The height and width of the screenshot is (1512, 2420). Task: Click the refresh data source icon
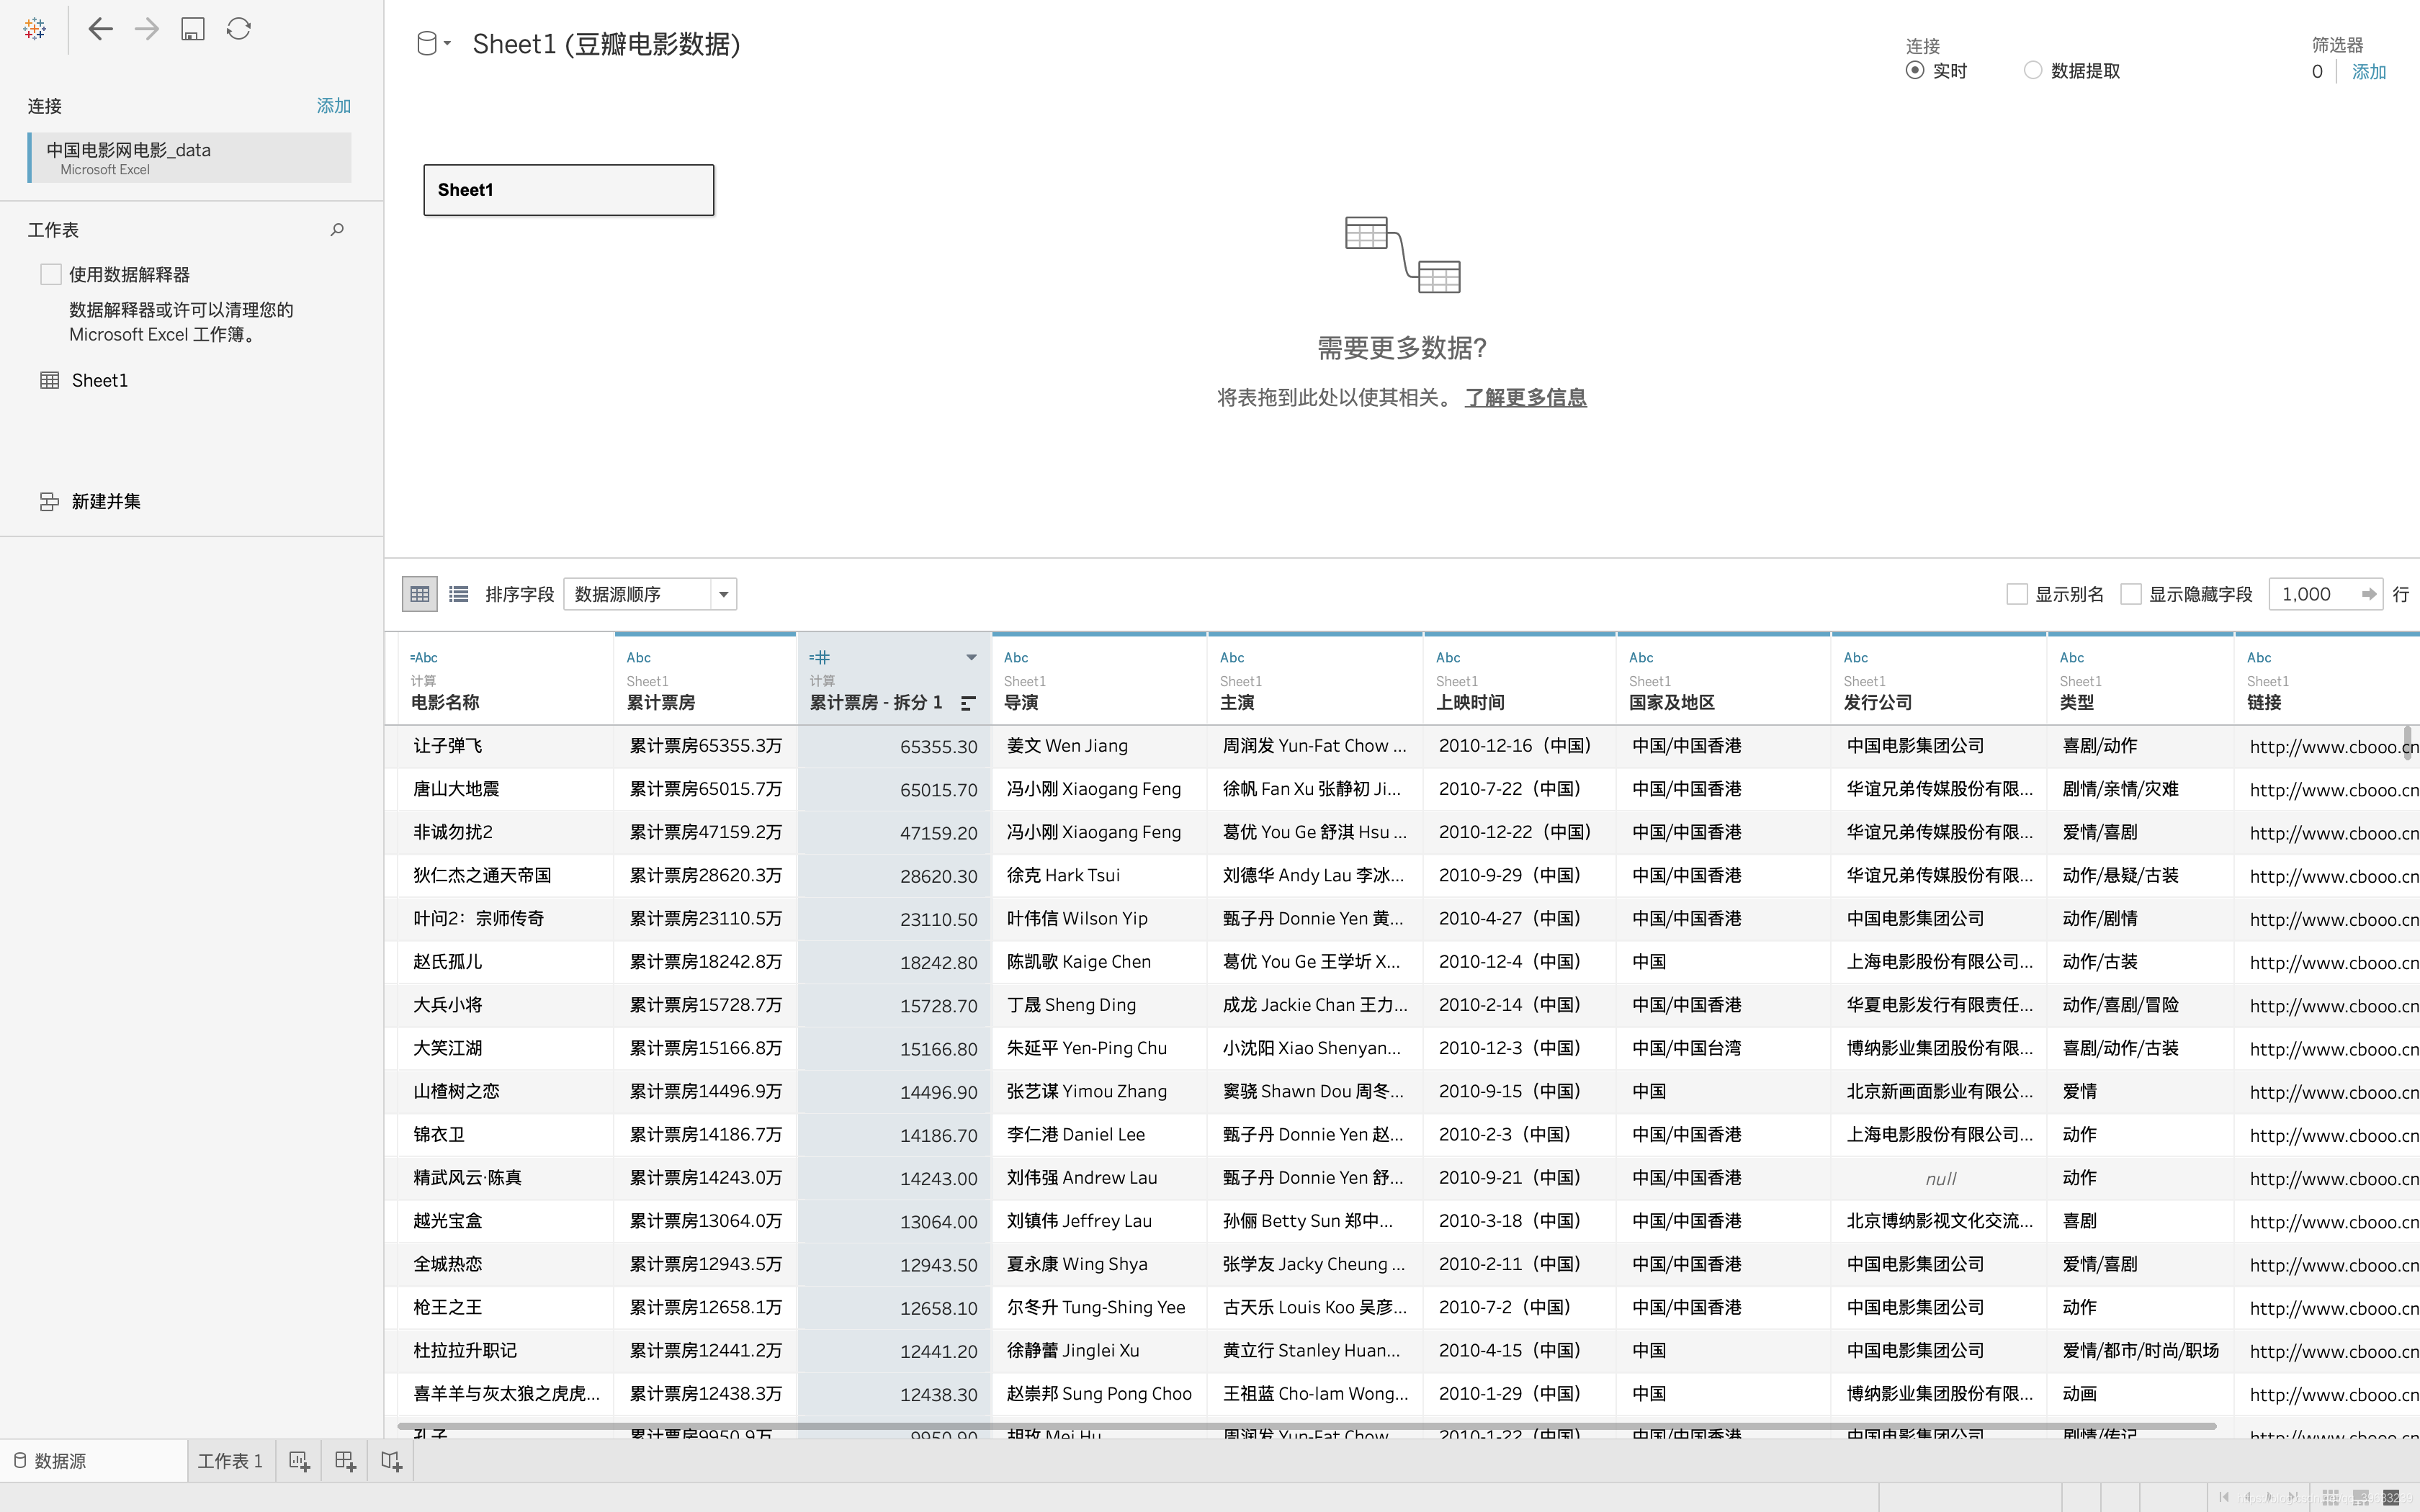(x=239, y=29)
